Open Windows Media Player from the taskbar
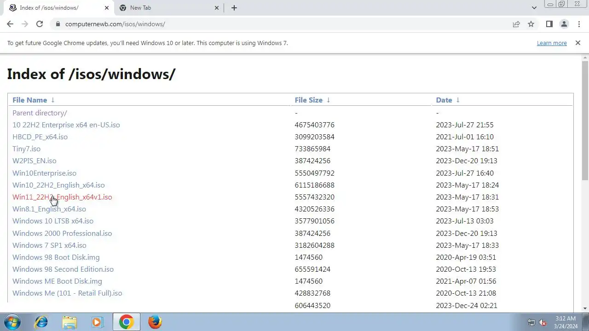 [x=97, y=322]
